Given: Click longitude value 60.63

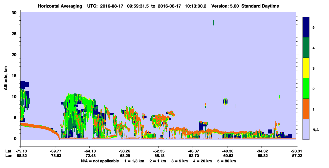Looking at the screenshot, I should (x=228, y=156).
